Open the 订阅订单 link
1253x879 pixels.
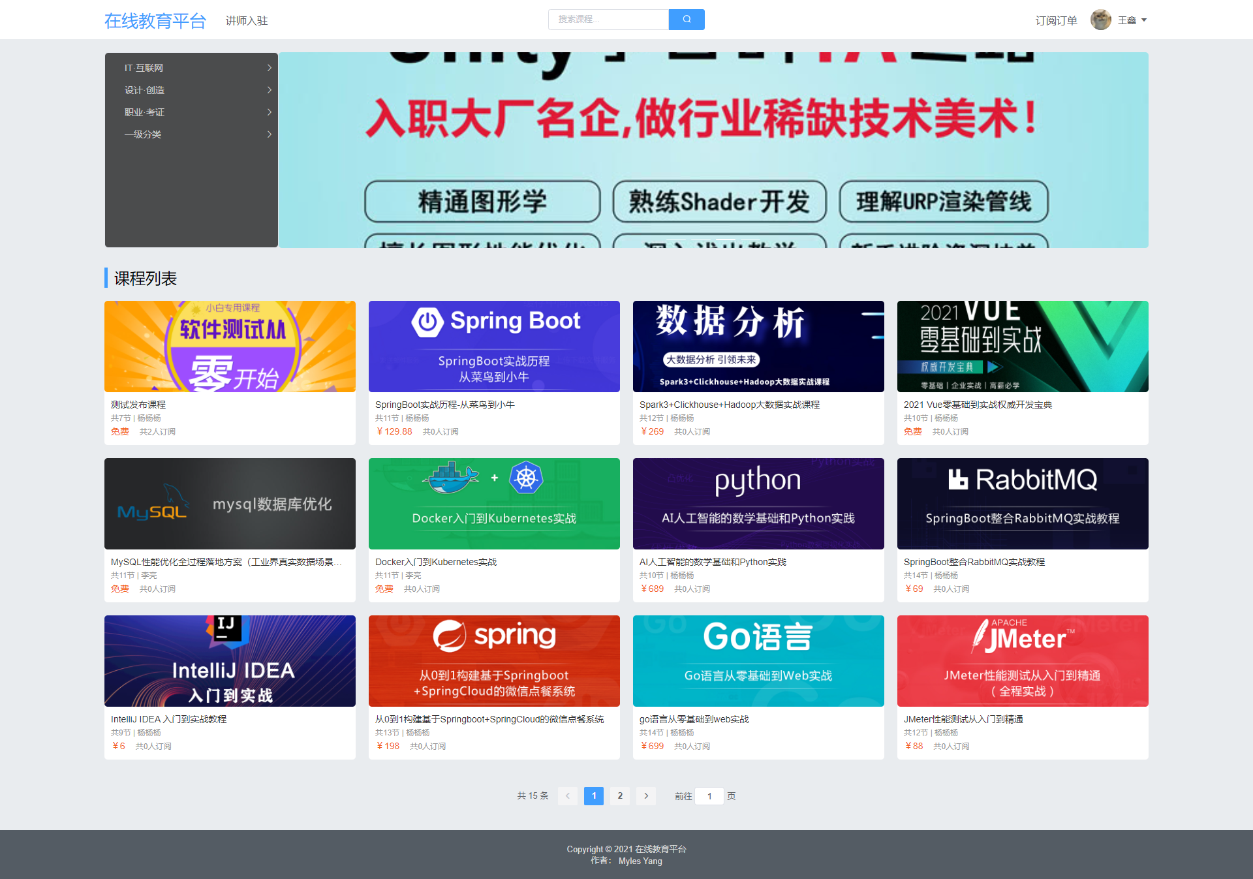click(x=1056, y=21)
